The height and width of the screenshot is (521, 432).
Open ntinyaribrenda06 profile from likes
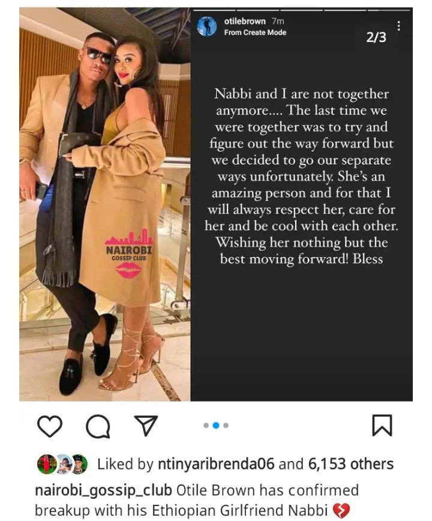(216, 464)
